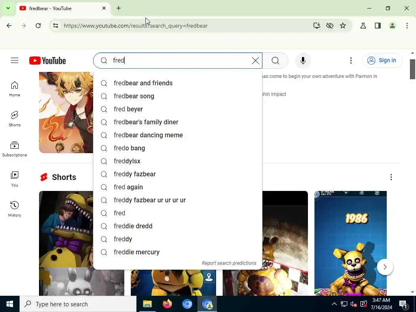Select suggestion 'fred beyer'

(x=178, y=109)
